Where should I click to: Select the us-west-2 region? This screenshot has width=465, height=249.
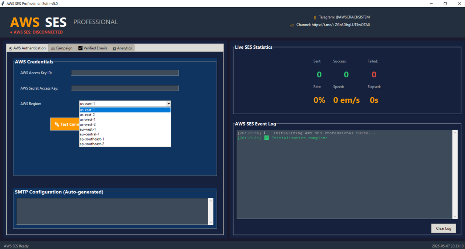(125, 124)
